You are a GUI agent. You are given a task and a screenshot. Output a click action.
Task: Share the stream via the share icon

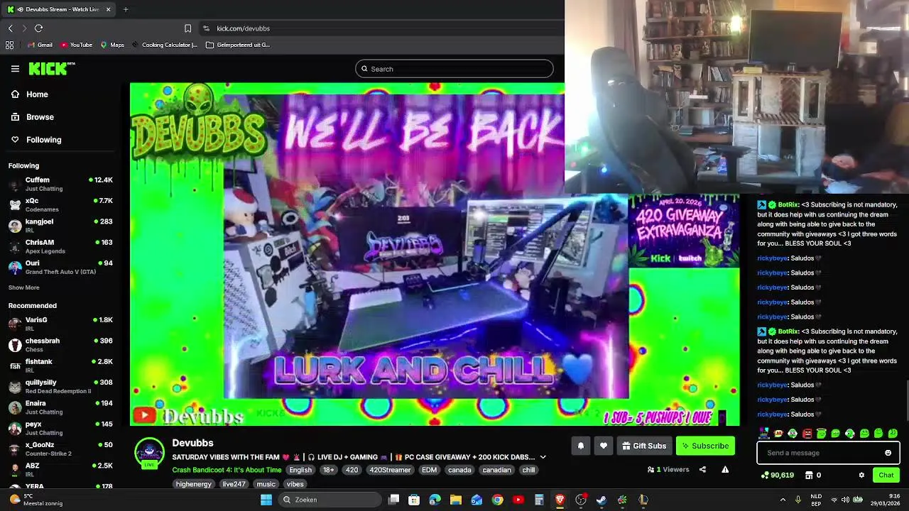[702, 469]
